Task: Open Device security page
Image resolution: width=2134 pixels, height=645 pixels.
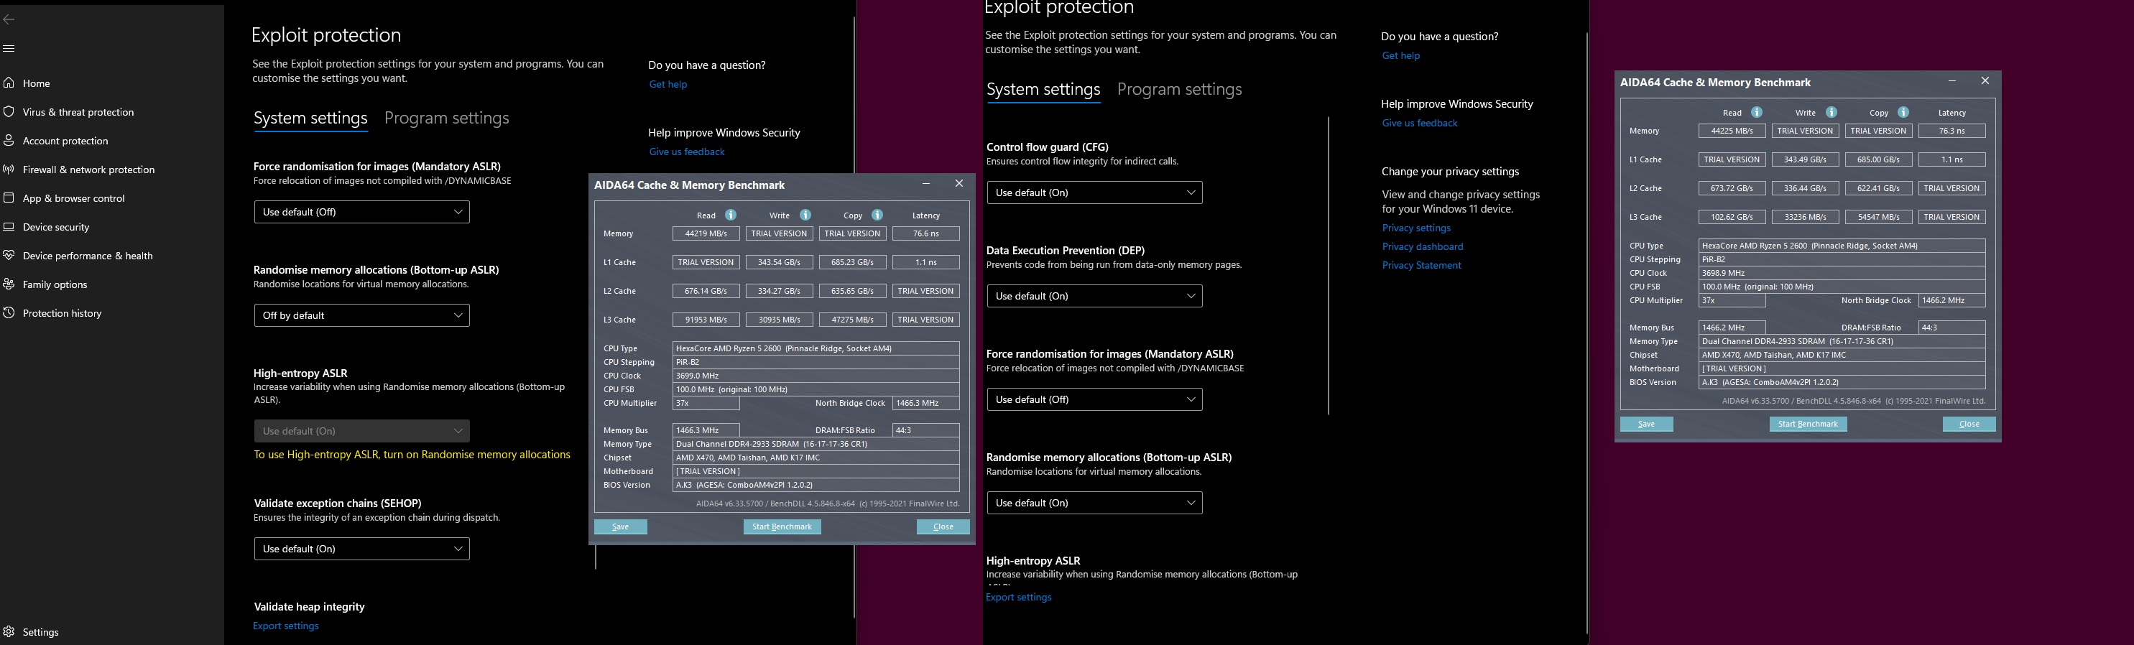Action: point(56,227)
